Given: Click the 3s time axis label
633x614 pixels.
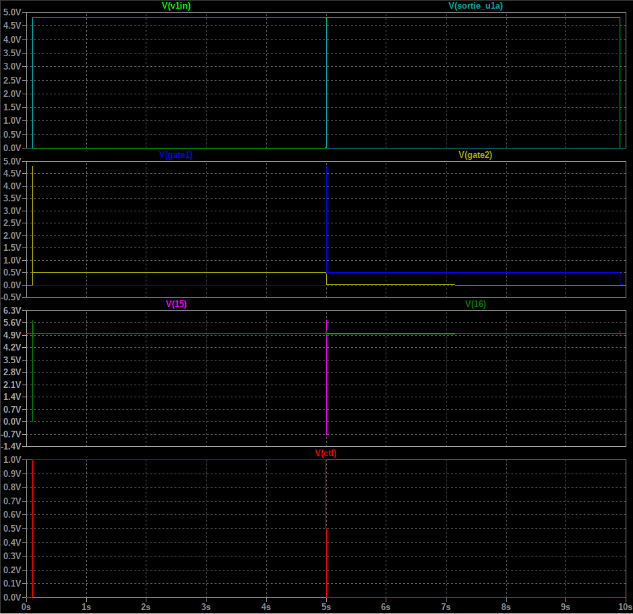Looking at the screenshot, I should point(206,607).
